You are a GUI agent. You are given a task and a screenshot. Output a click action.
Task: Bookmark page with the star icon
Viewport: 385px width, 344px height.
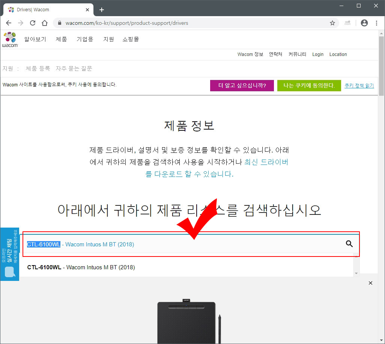pyautogui.click(x=332, y=23)
